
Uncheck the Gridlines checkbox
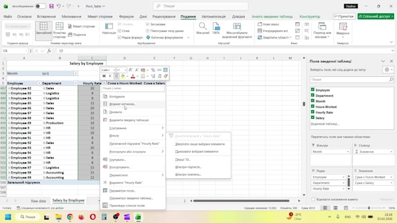click(119, 31)
